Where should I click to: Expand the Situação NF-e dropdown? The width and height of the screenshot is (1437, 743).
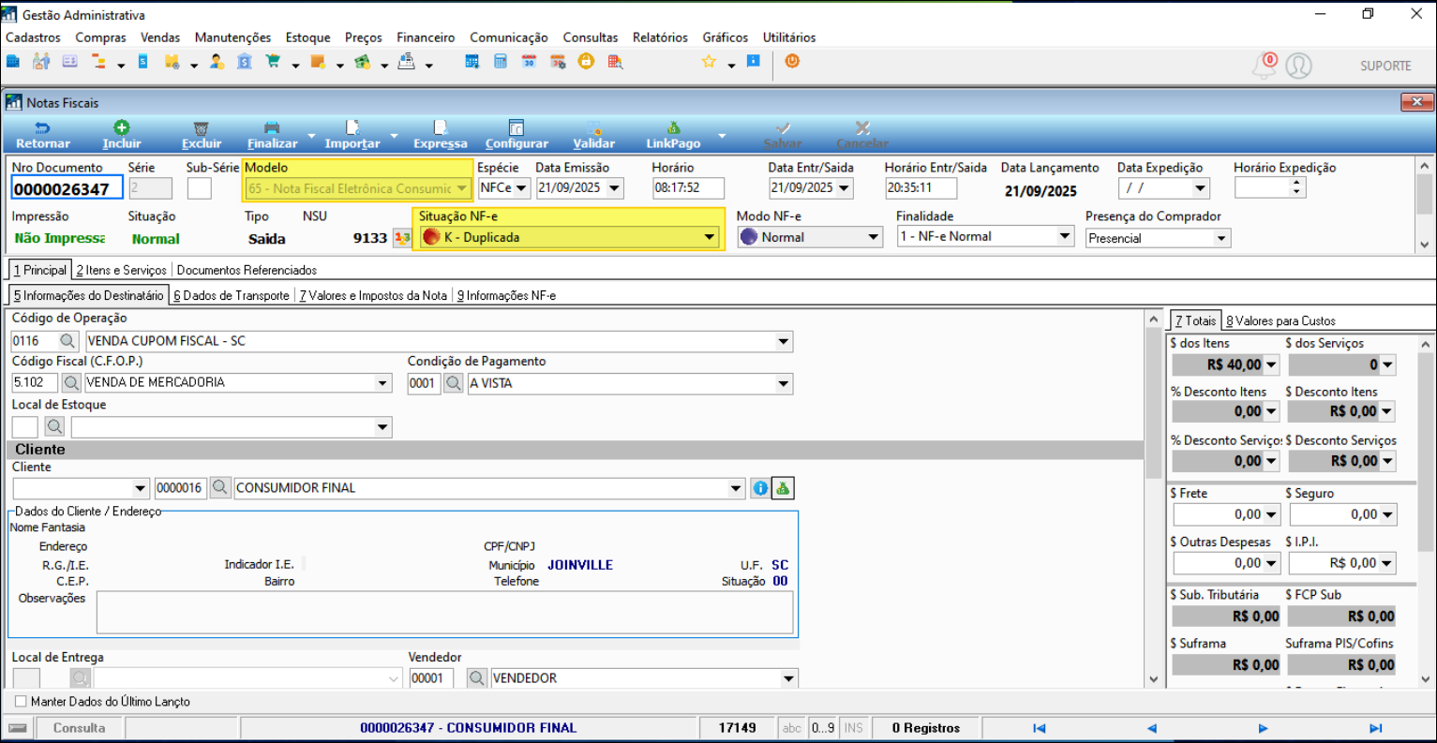(710, 238)
